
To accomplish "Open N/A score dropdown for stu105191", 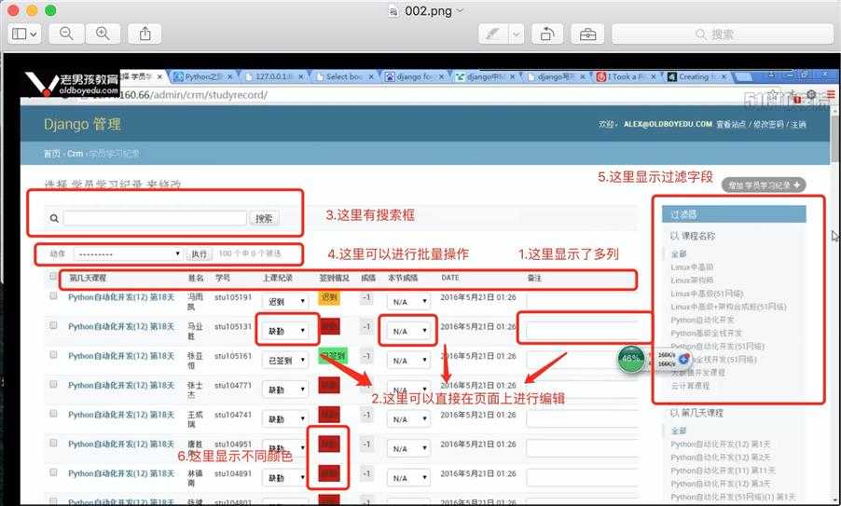I will (x=408, y=302).
